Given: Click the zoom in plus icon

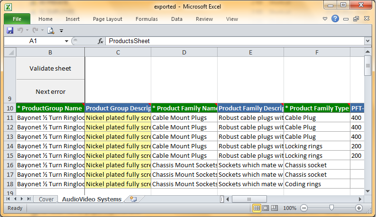Looking at the screenshot, I should [x=359, y=208].
